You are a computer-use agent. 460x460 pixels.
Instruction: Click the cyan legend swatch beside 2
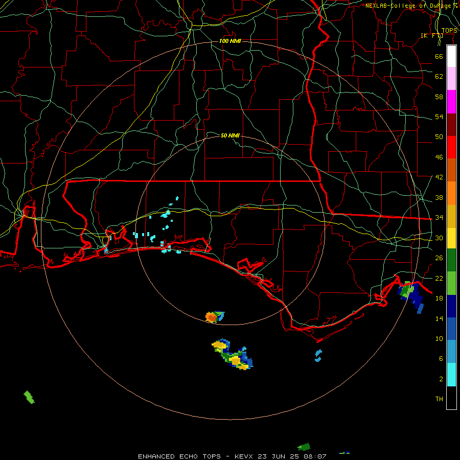click(451, 375)
